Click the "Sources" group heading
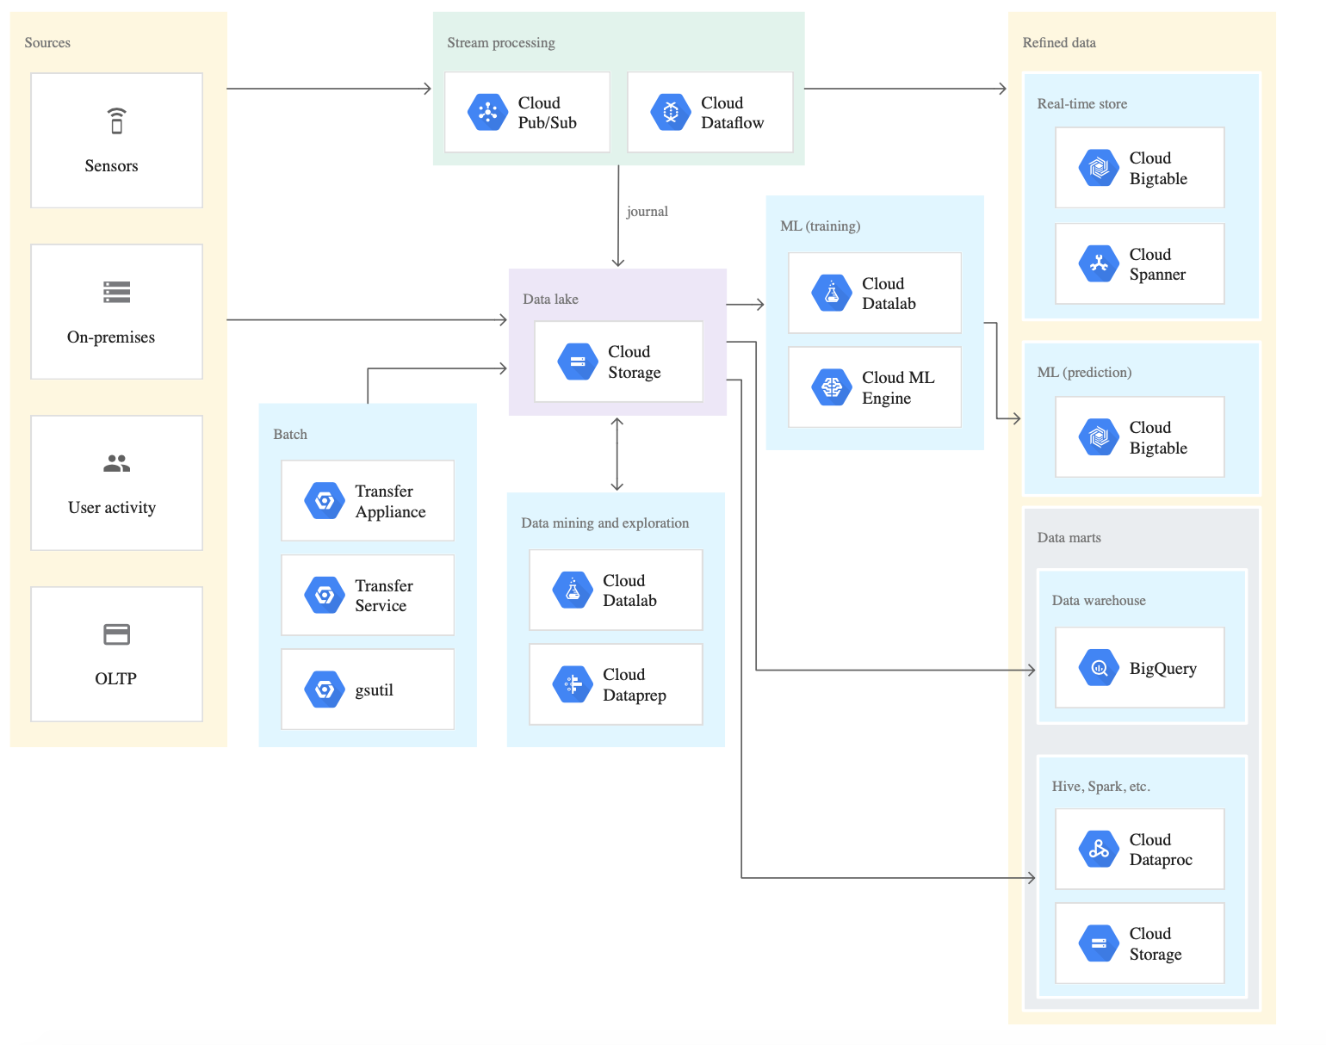This screenshot has height=1045, width=1326. tap(47, 43)
